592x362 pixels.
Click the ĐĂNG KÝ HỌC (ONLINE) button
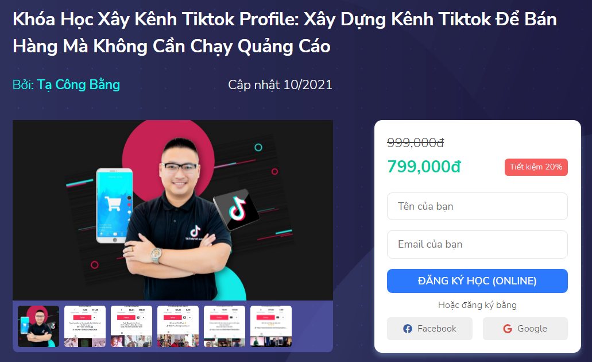tap(477, 281)
